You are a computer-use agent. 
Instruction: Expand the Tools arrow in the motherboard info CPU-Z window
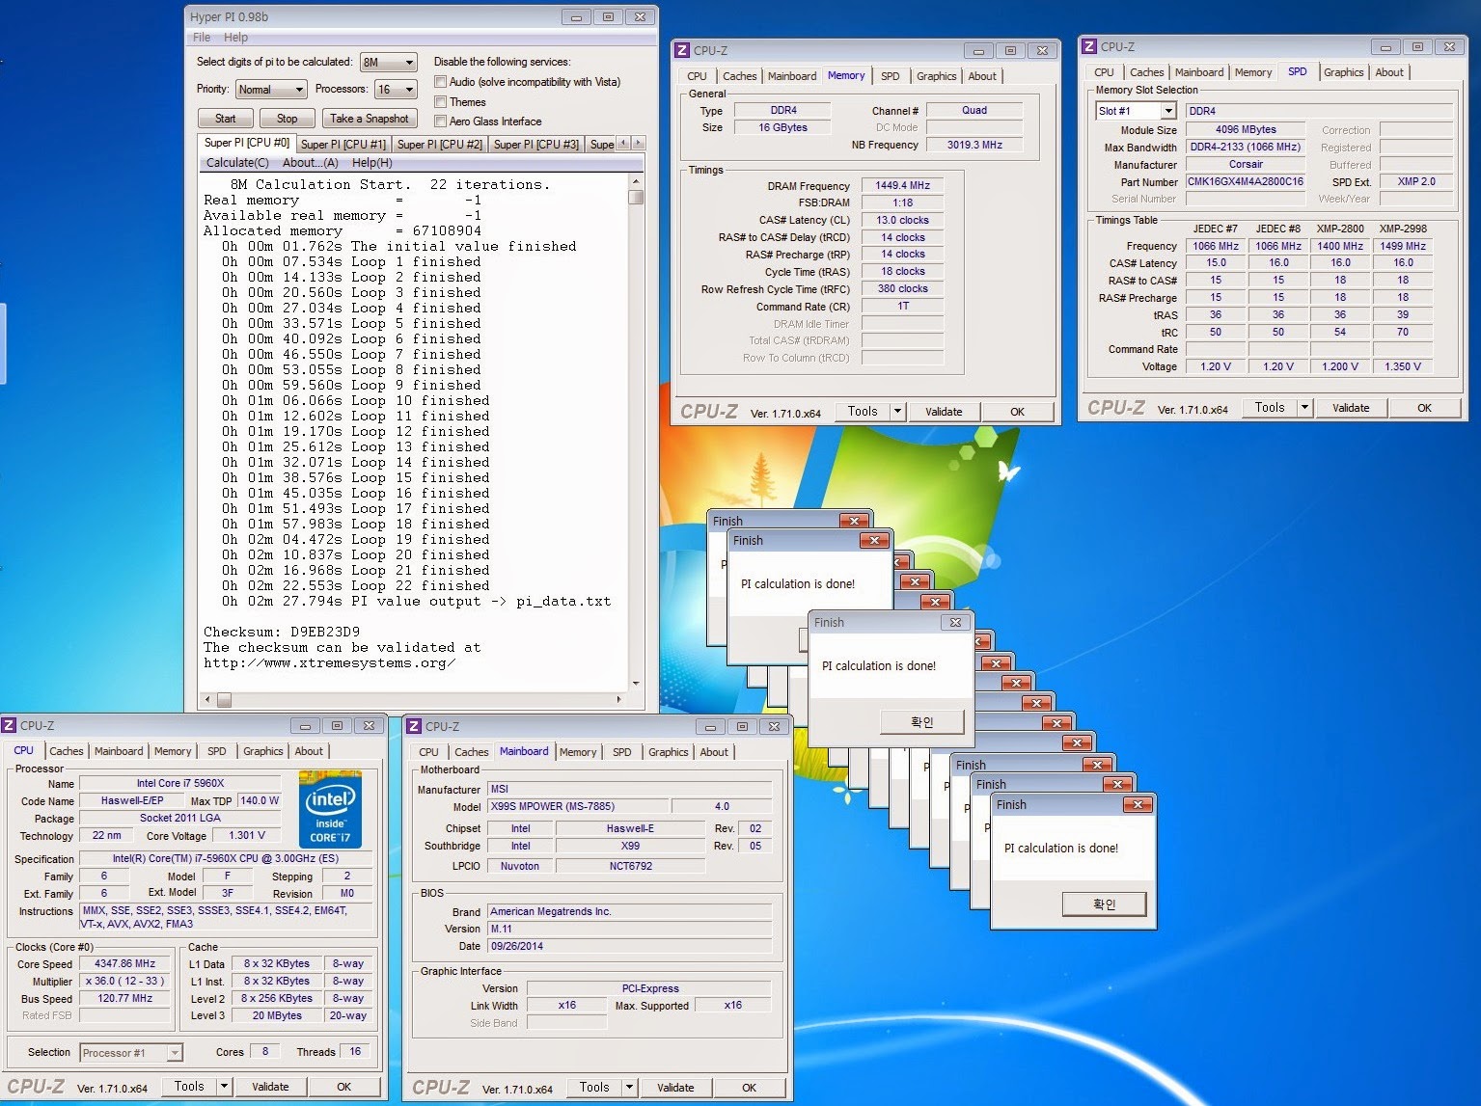coord(629,1088)
